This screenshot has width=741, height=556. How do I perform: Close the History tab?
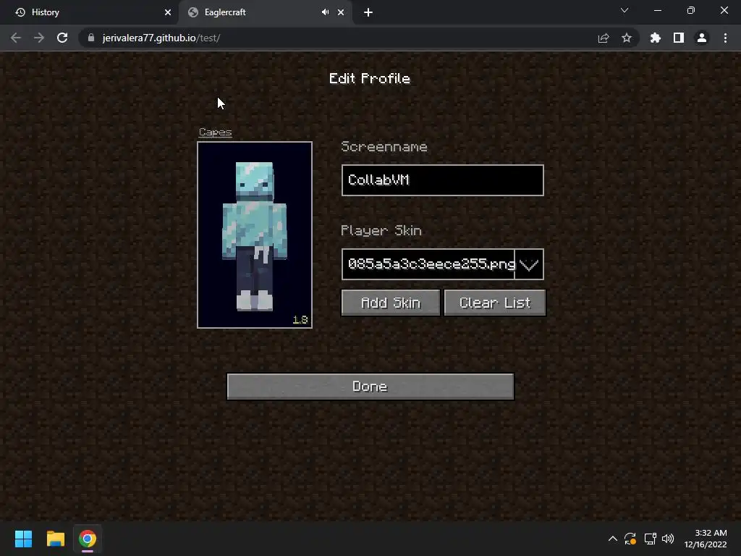click(x=168, y=12)
